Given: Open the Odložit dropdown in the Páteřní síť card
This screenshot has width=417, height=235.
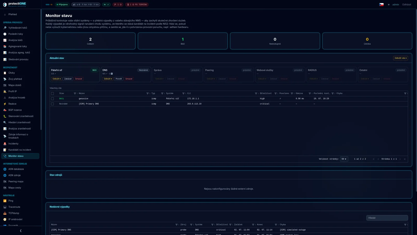Looking at the screenshot, I should coord(57,79).
